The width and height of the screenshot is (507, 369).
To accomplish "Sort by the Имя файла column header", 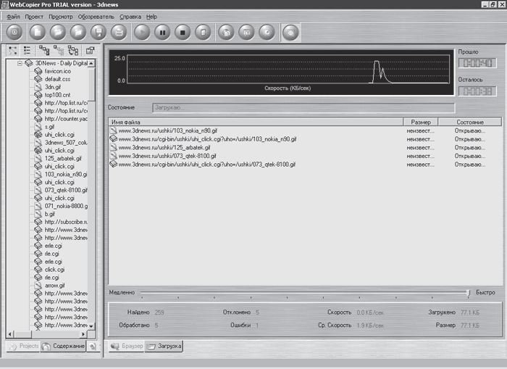I will (256, 122).
